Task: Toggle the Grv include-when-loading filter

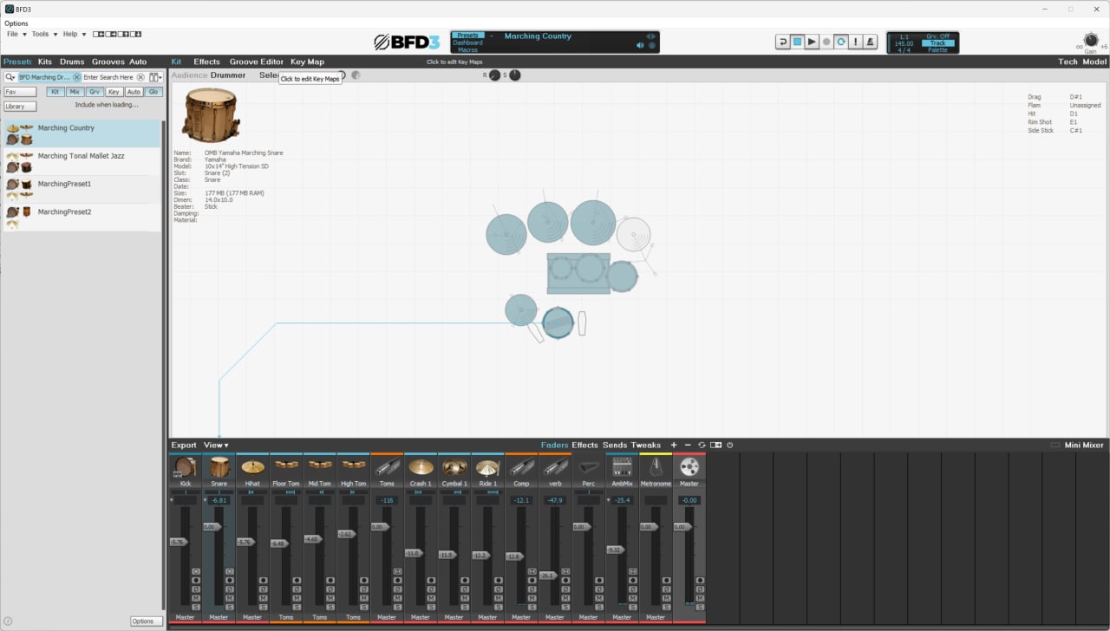Action: (94, 92)
